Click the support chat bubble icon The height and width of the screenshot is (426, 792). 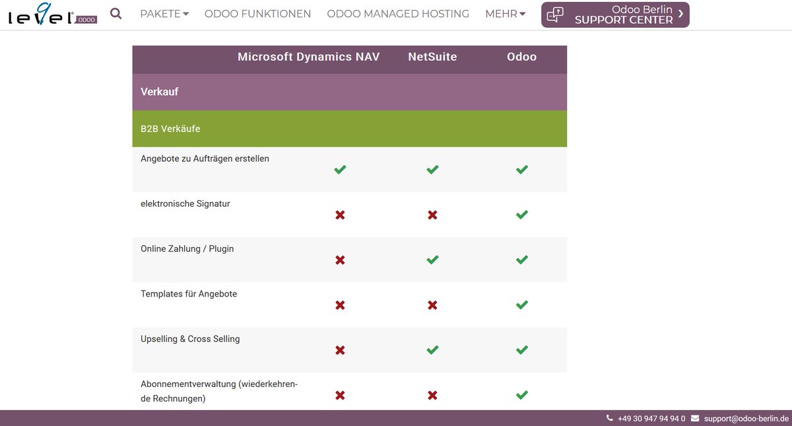(556, 15)
